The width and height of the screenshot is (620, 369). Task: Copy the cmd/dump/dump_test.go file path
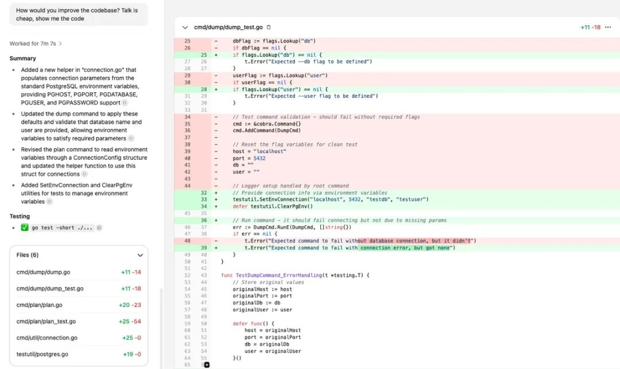tap(269, 28)
